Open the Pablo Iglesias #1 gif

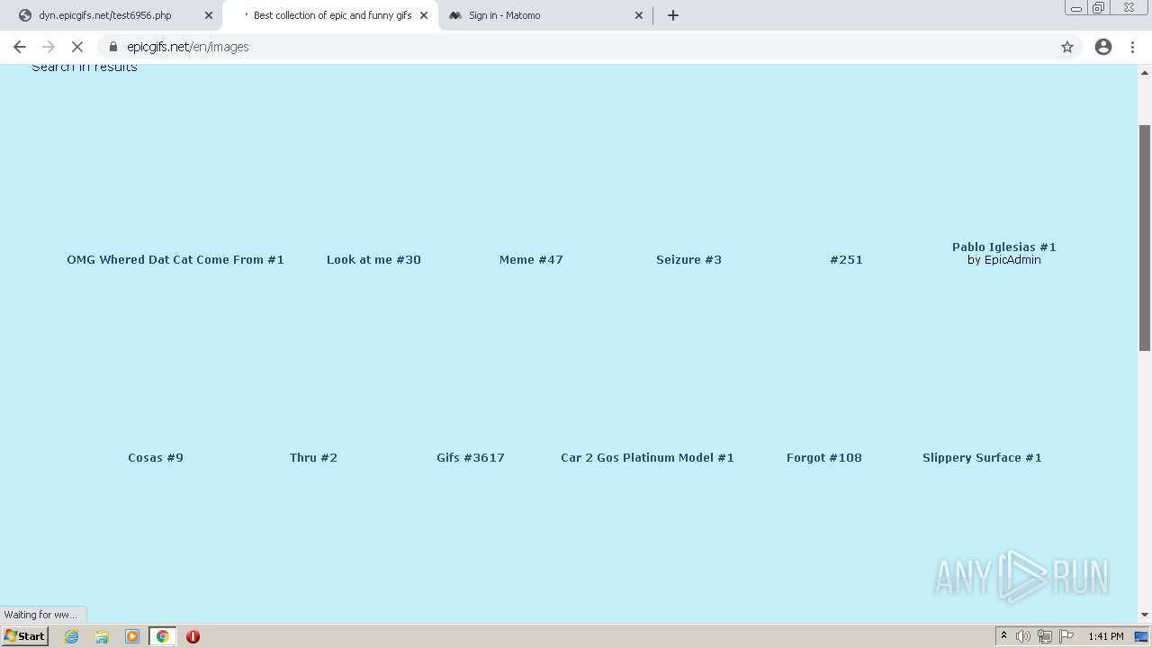tap(1004, 247)
